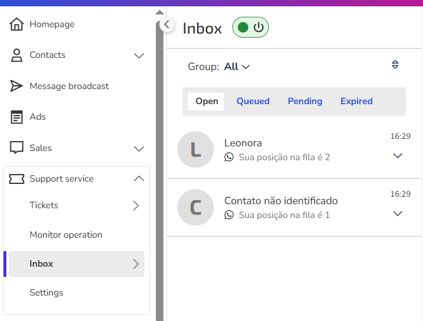The width and height of the screenshot is (423, 321).
Task: Open the Tickets submenu arrow
Action: [136, 205]
